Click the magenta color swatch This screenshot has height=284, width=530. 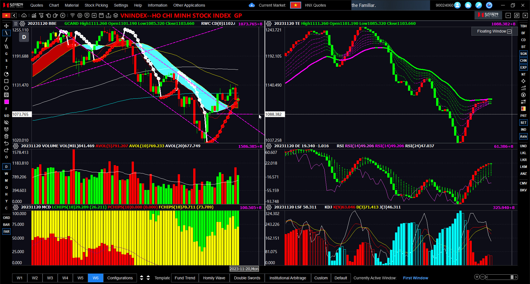(6, 102)
